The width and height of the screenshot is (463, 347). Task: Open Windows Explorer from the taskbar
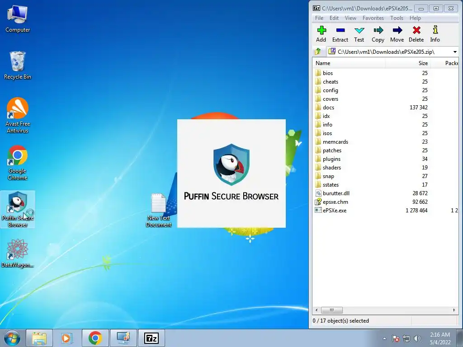click(x=39, y=338)
